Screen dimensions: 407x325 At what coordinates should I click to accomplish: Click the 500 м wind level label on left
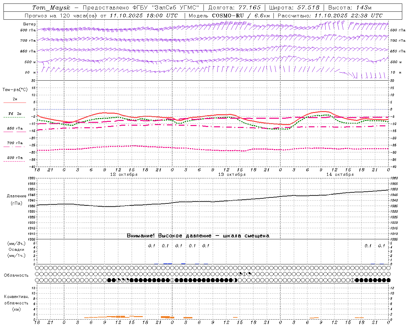click(31, 62)
